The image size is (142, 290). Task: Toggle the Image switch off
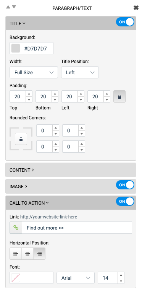pyautogui.click(x=125, y=185)
